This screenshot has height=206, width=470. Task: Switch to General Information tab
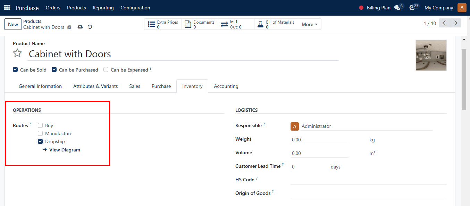pyautogui.click(x=40, y=86)
